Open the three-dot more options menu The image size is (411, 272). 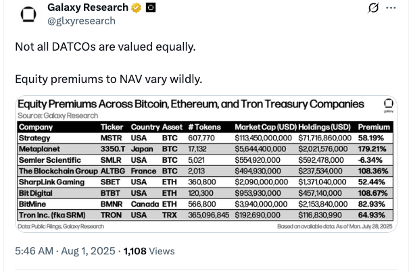point(391,8)
